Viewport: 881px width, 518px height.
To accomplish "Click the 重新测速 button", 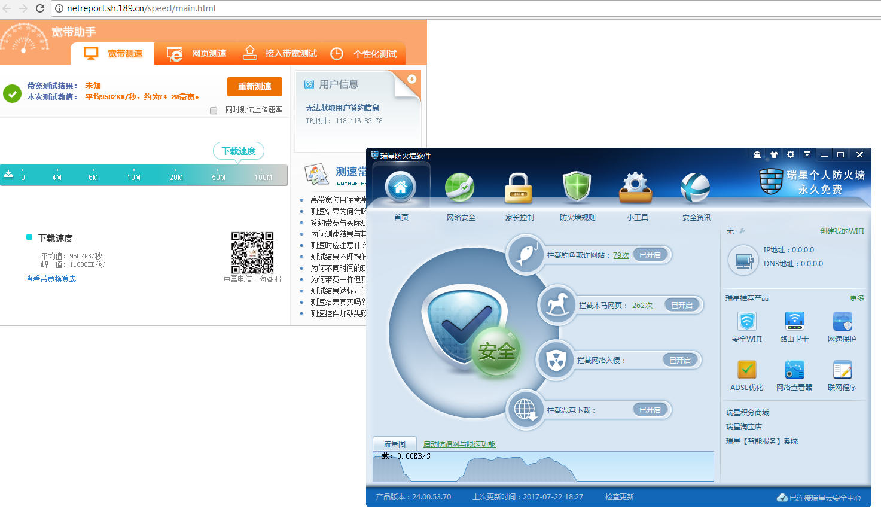I will [x=255, y=87].
